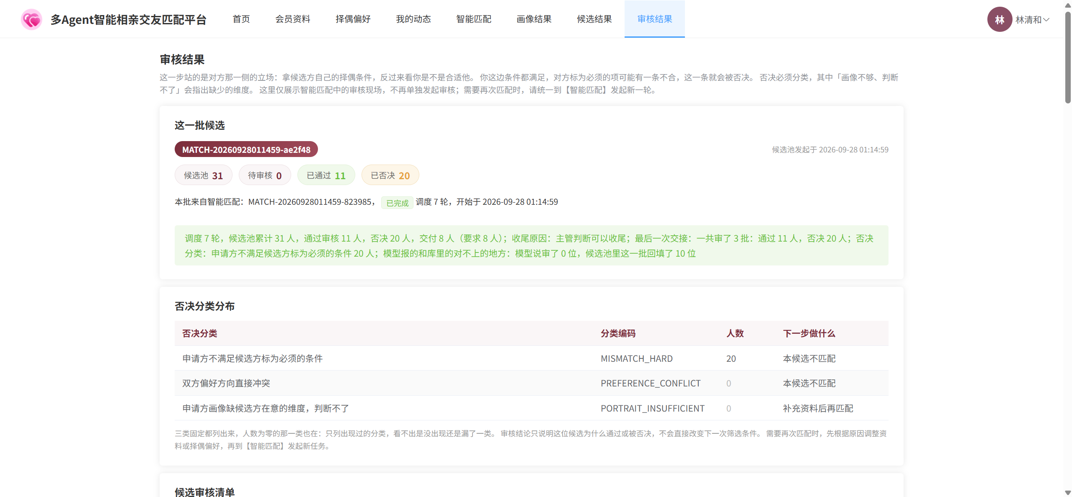The height and width of the screenshot is (497, 1072).
Task: Click the page vertical scrollbar thumb
Action: [x=1067, y=57]
